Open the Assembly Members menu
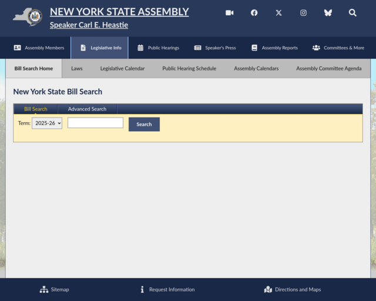The height and width of the screenshot is (301, 376). click(39, 48)
